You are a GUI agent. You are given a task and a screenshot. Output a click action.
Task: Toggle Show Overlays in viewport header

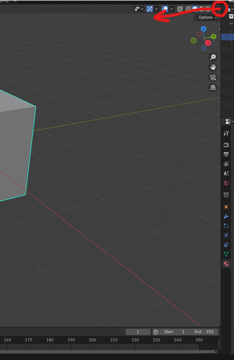tap(165, 9)
